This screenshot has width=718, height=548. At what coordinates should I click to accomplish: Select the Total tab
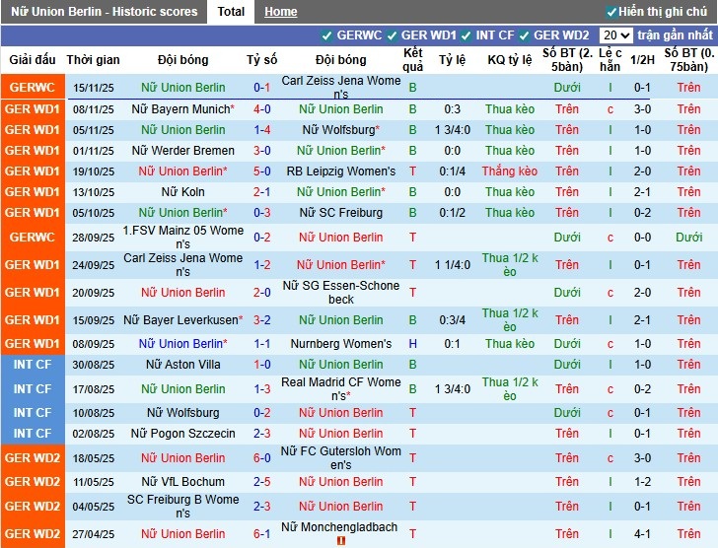(231, 12)
